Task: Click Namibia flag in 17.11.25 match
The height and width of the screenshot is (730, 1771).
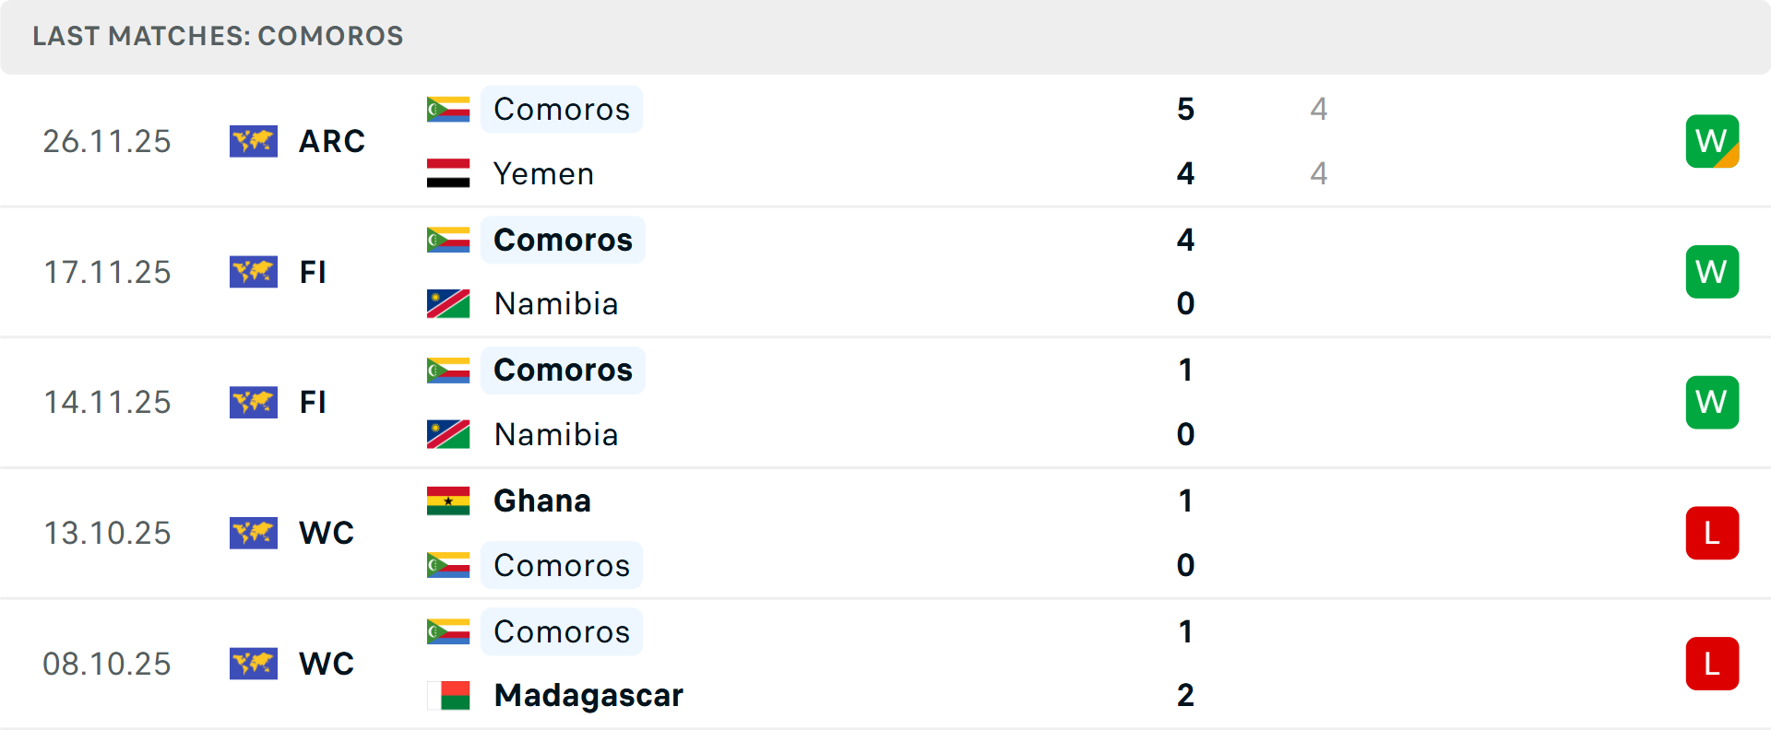Action: point(448,303)
